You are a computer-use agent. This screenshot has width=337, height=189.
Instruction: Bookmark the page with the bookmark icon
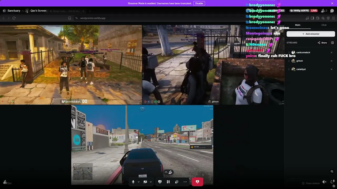point(70,18)
